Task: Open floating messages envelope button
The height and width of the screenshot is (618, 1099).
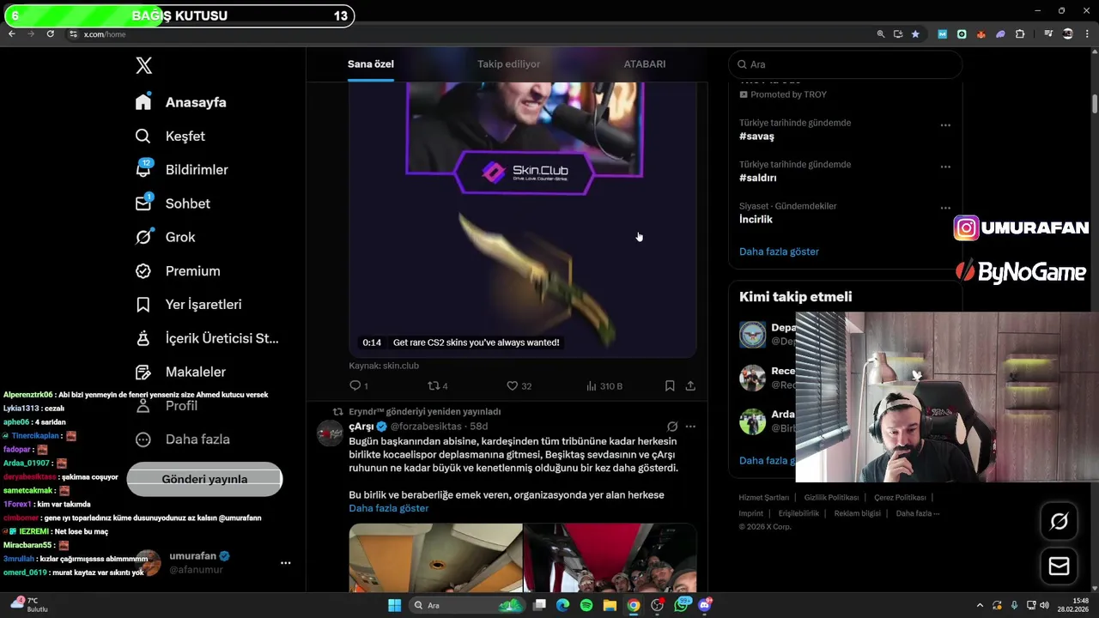Action: click(x=1059, y=566)
